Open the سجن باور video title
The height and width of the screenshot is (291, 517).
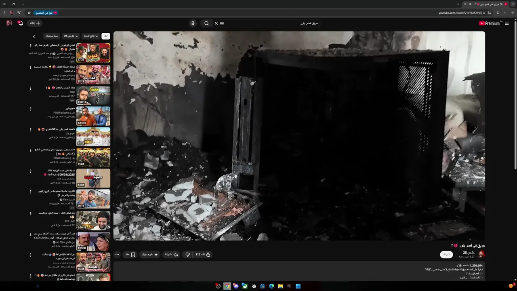click(70, 109)
